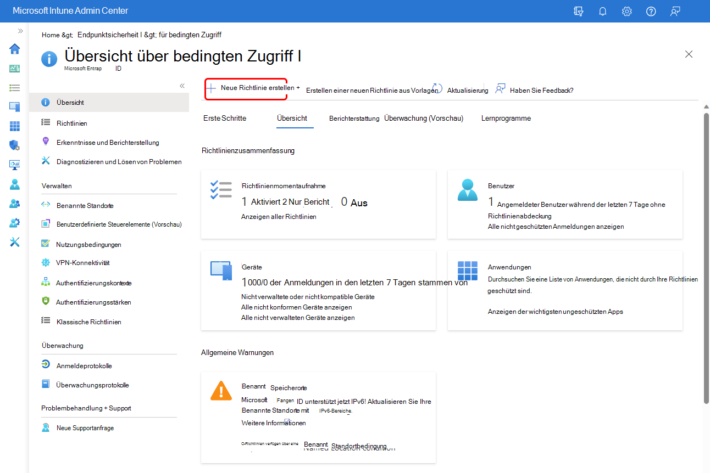Open the feedback person icon in header
Viewport: 710px width, 473px height.
[x=675, y=11]
